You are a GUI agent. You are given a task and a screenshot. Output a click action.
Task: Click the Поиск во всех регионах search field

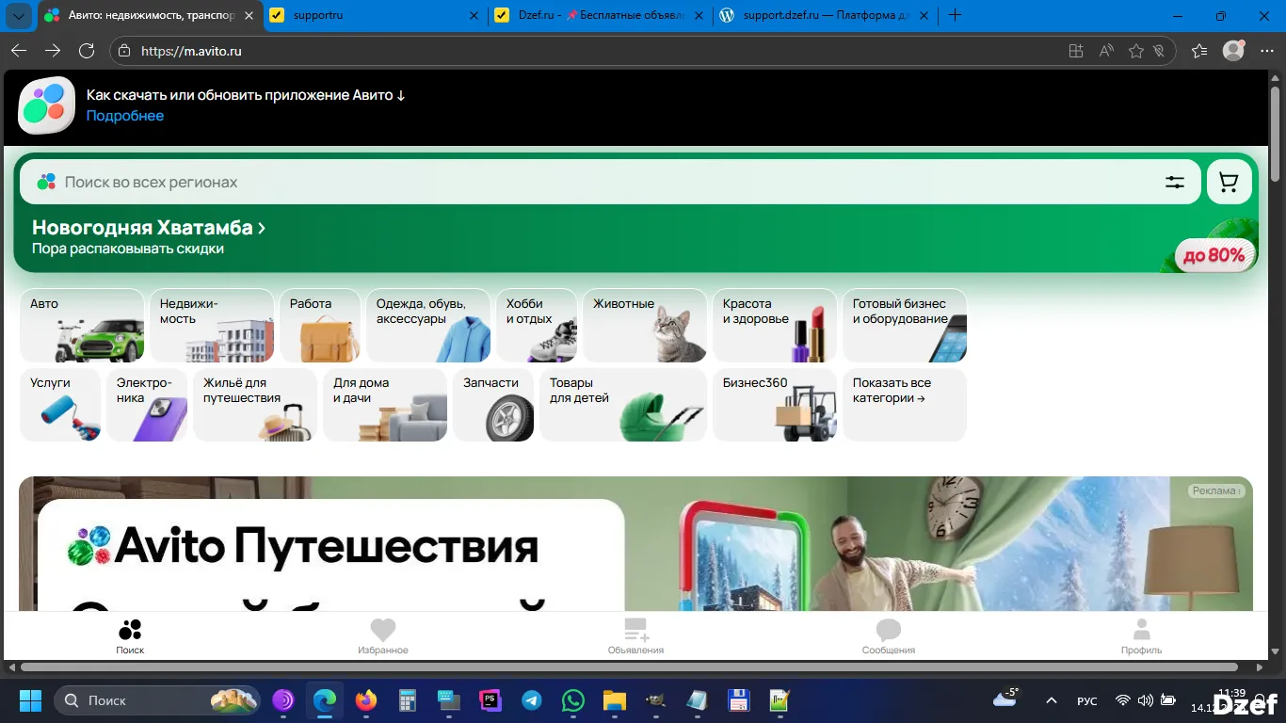point(377,181)
